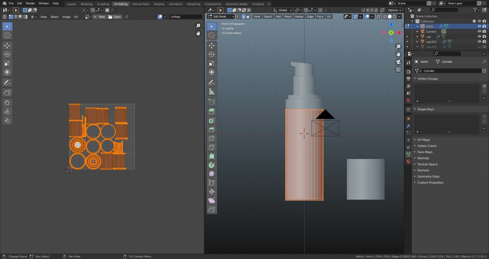Open the Edit Mode dropdown
This screenshot has height=259, width=489.
click(221, 17)
